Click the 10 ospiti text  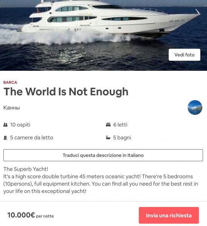click(x=20, y=125)
